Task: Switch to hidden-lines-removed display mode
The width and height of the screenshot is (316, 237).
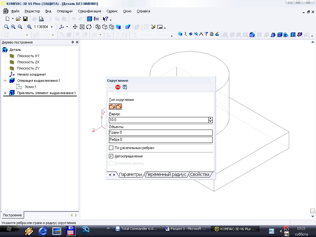Action: [x=105, y=27]
